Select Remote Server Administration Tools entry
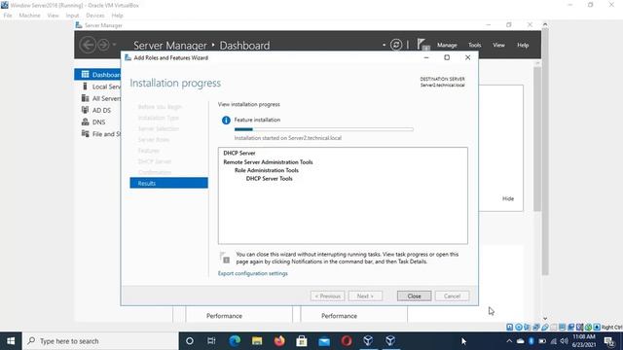 pos(268,162)
